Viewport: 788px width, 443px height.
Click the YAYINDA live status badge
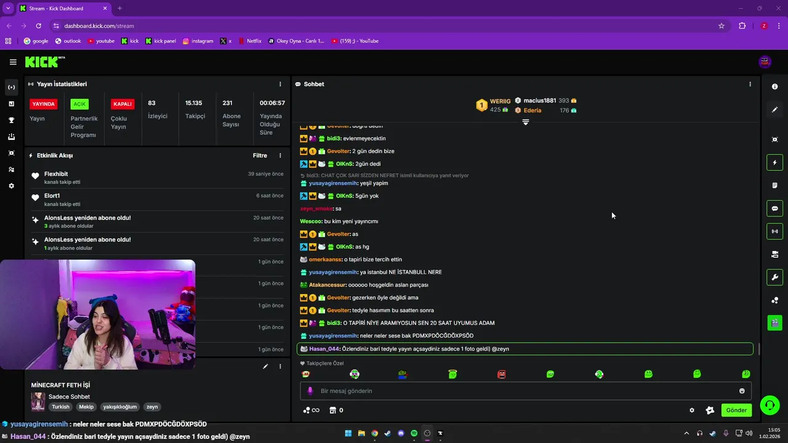point(43,104)
